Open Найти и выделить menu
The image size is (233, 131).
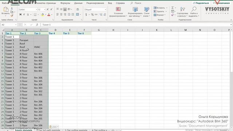194,12
